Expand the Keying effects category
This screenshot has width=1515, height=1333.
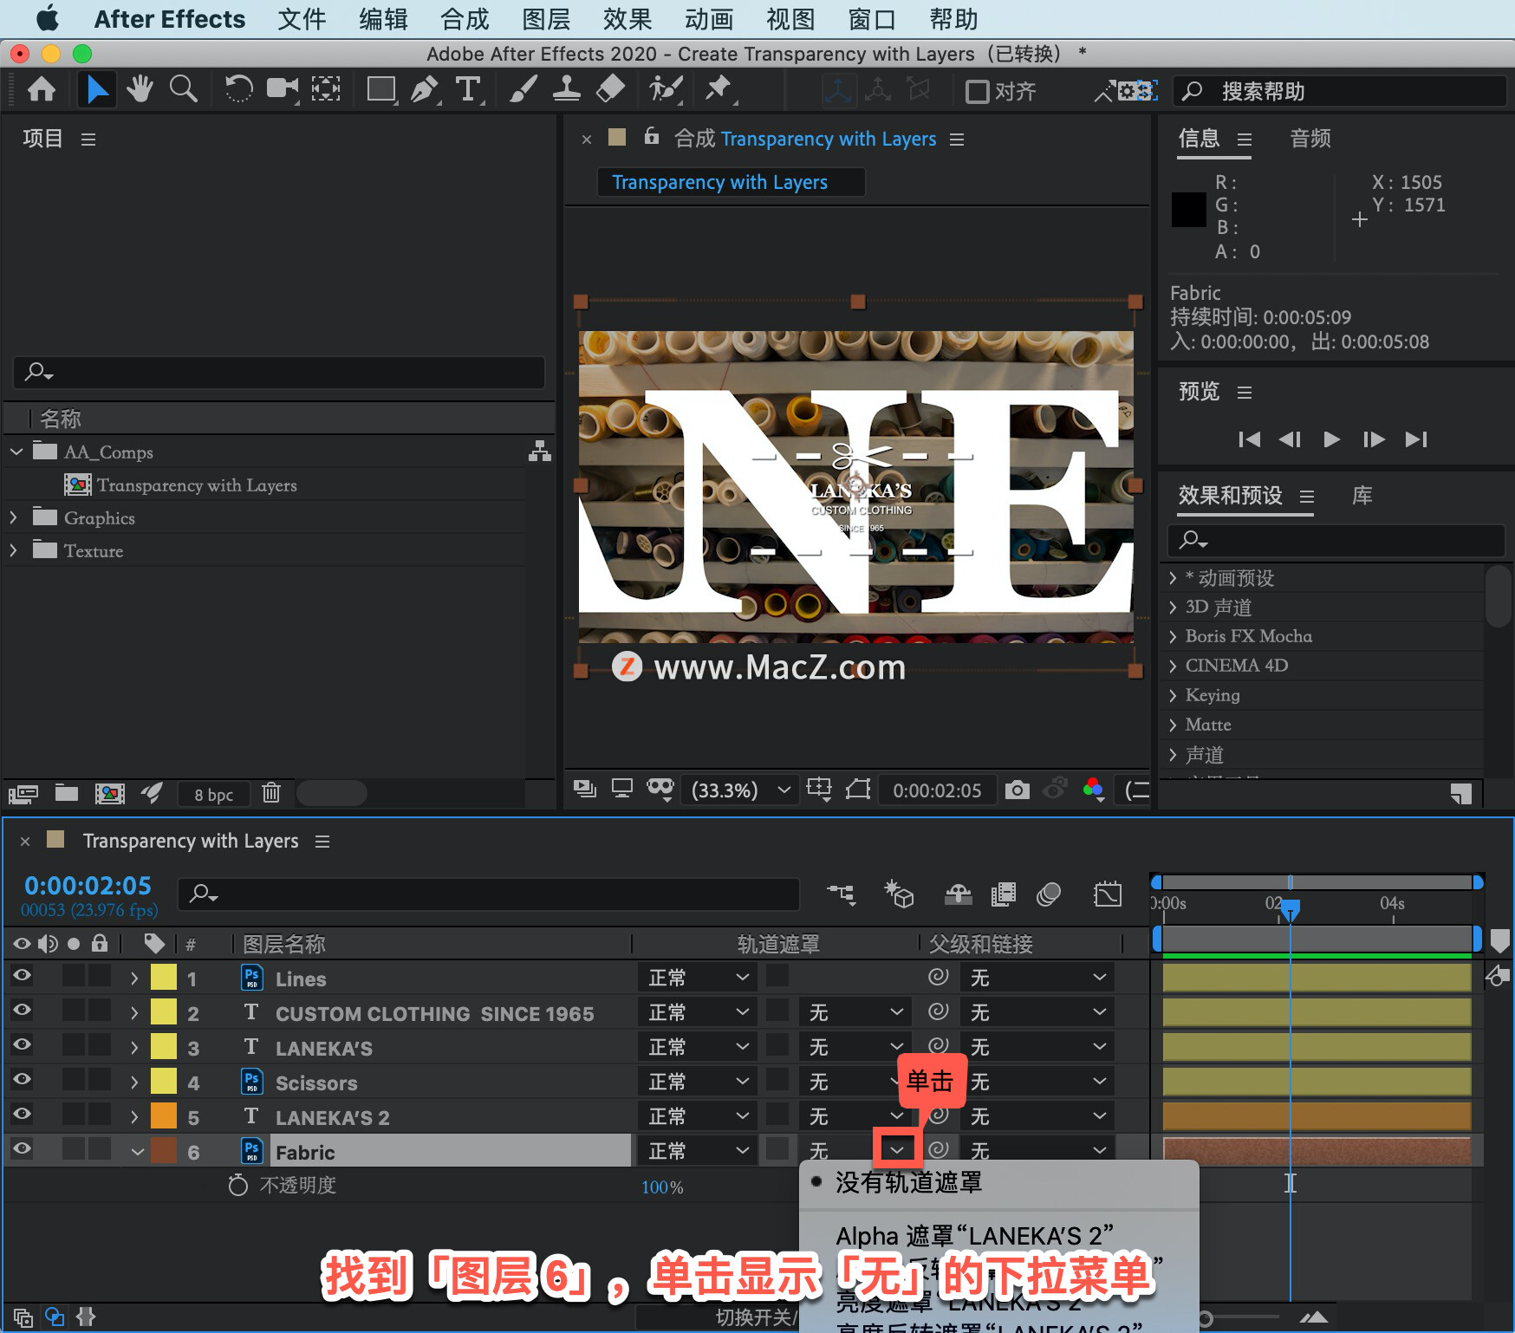pos(1173,696)
